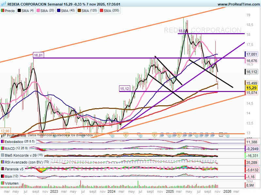Click the black SMA (4) color icon
261x195 pixels.
point(19,11)
